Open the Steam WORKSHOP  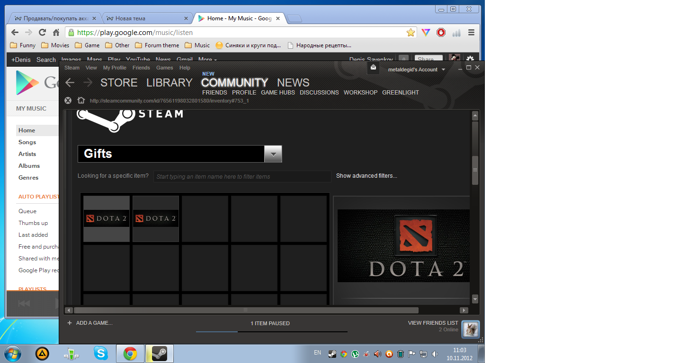click(360, 93)
